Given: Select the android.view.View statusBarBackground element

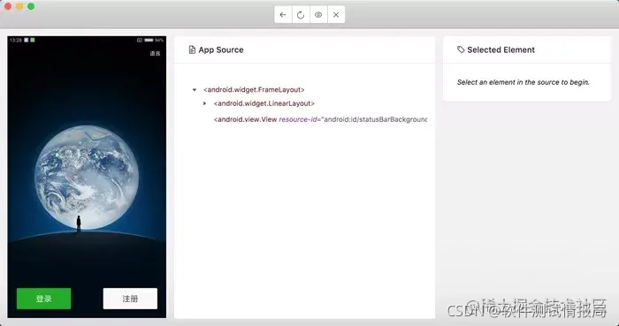Looking at the screenshot, I should point(320,119).
